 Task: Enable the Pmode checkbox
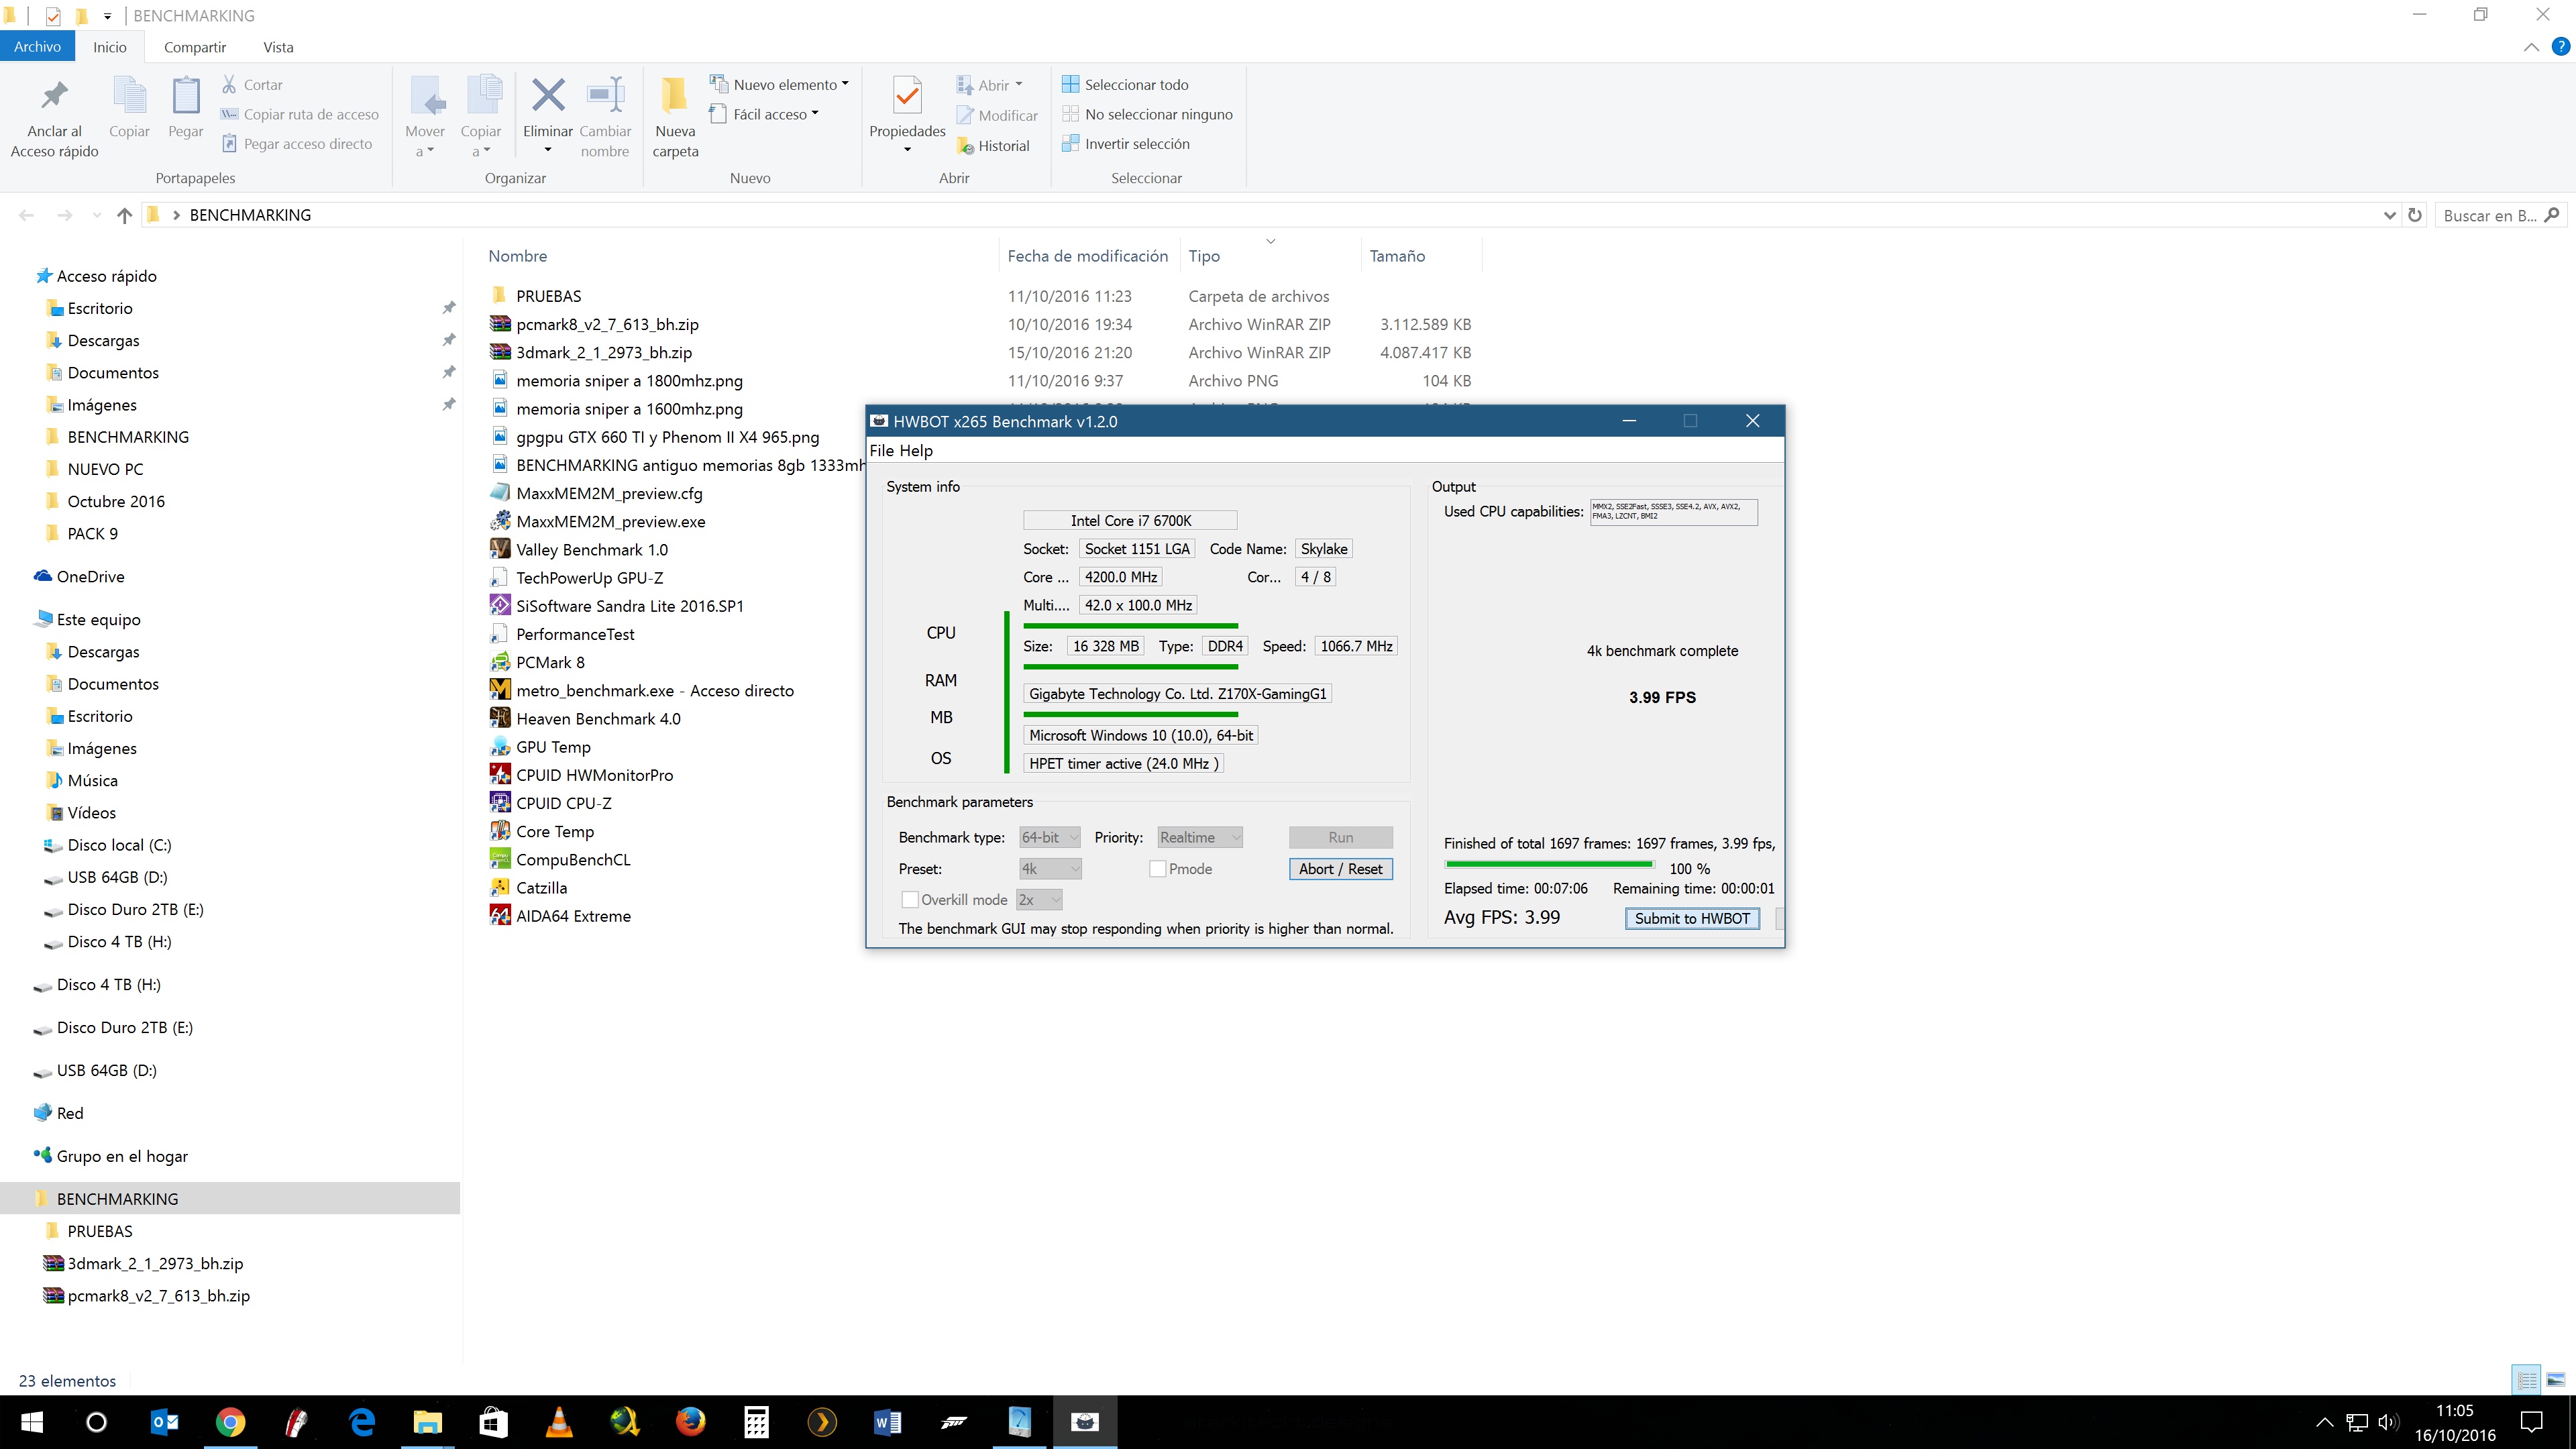1157,869
